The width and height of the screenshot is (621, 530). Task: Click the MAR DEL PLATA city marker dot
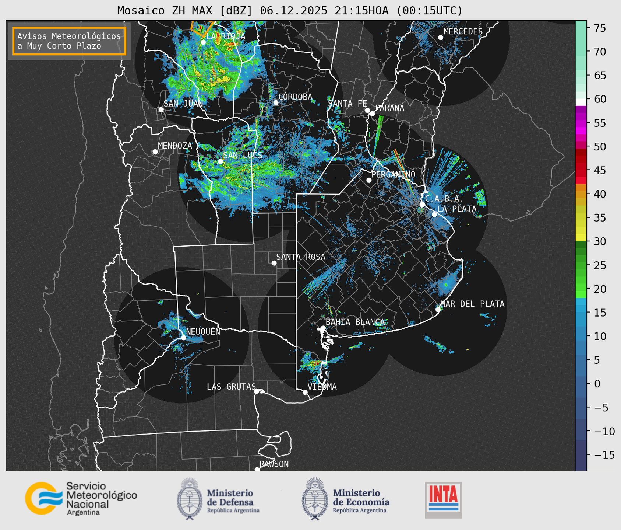438,310
